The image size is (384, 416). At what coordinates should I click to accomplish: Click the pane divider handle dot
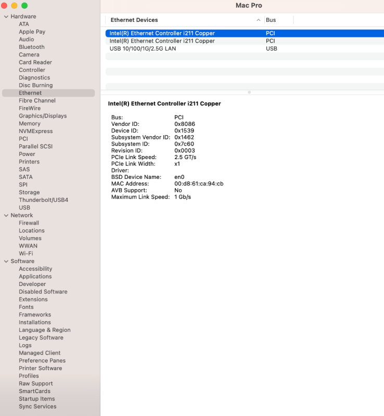[x=249, y=93]
